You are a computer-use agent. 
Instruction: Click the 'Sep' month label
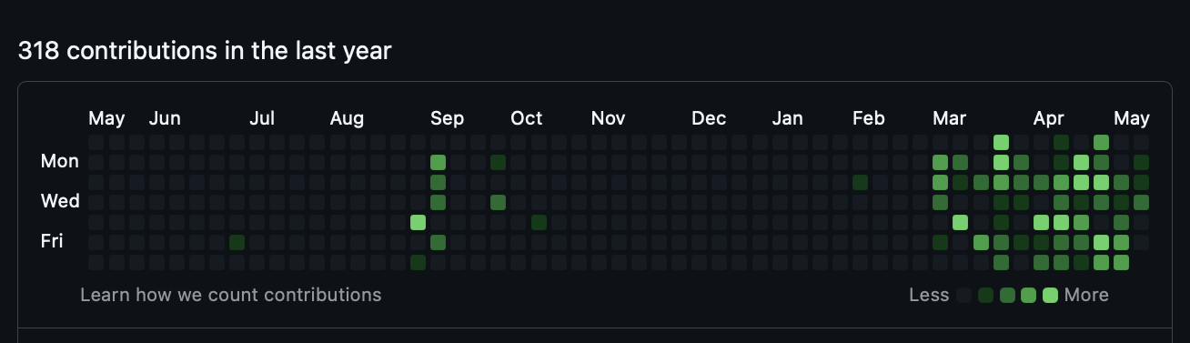click(x=447, y=118)
